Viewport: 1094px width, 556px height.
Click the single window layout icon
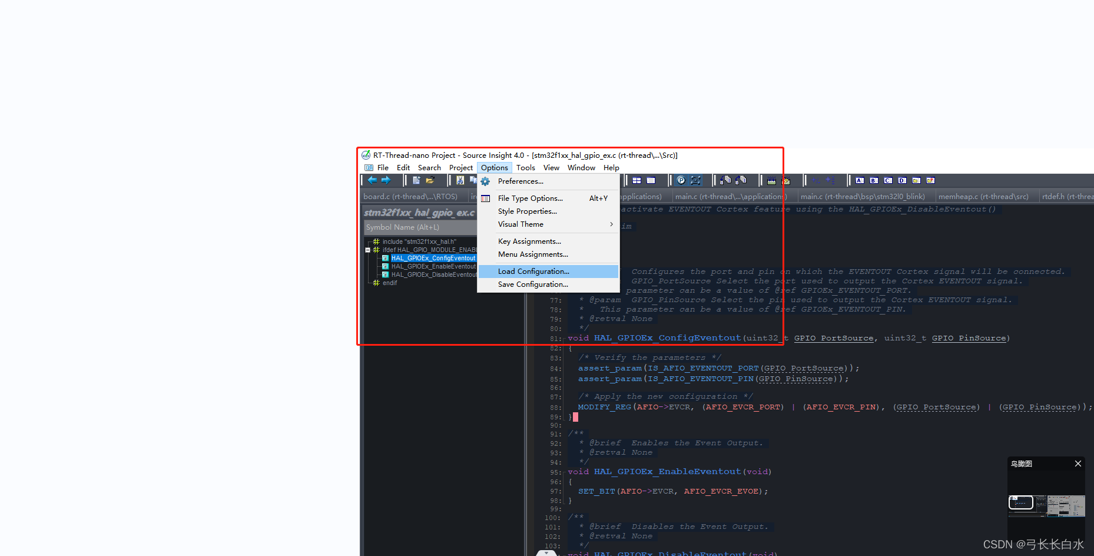651,180
